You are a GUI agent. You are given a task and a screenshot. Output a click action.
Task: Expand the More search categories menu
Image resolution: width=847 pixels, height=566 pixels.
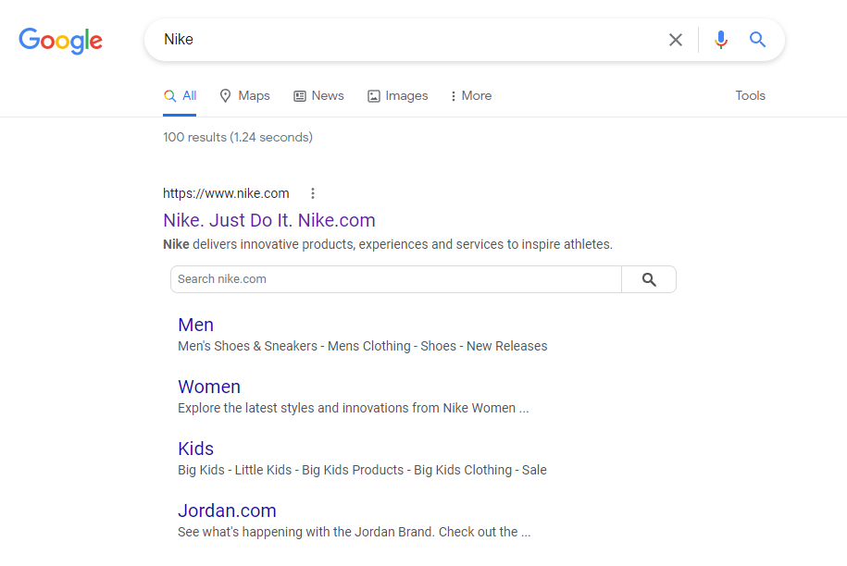pos(471,95)
